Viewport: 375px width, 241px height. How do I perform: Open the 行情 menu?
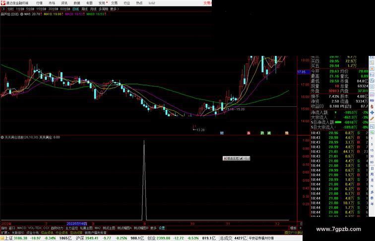[39, 3]
